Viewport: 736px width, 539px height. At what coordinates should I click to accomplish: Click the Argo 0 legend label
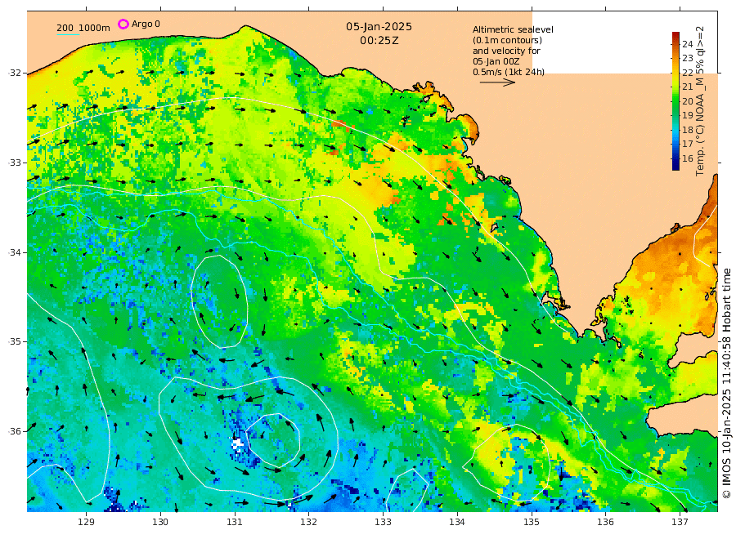coord(146,24)
